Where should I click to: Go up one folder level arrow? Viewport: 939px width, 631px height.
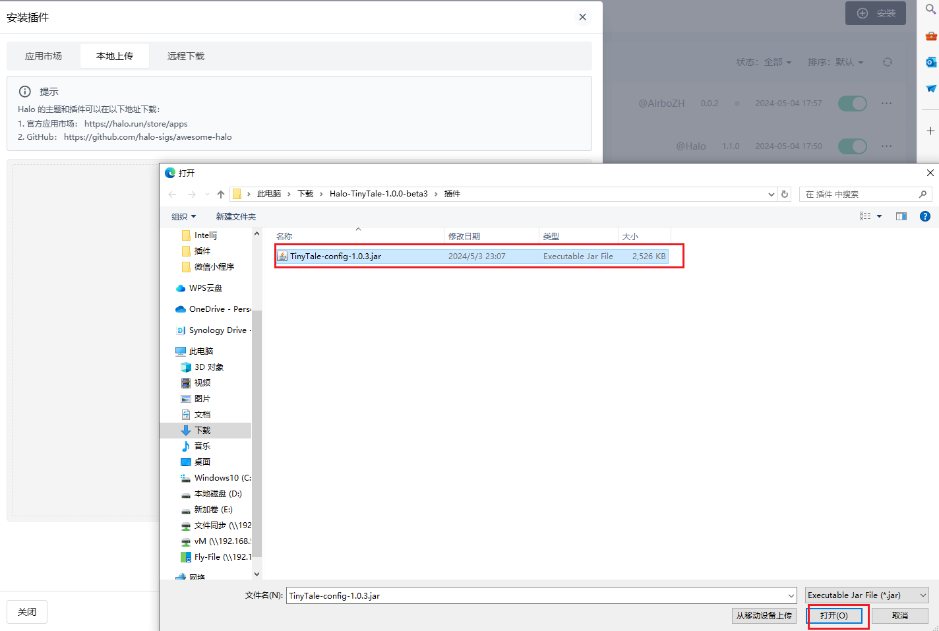(x=221, y=194)
